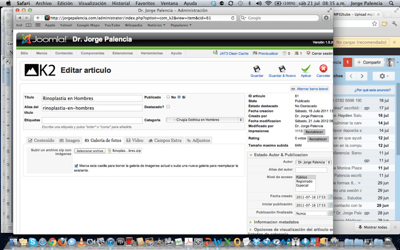
Task: Show bookmarks with the open book icon
Action: 29,25
